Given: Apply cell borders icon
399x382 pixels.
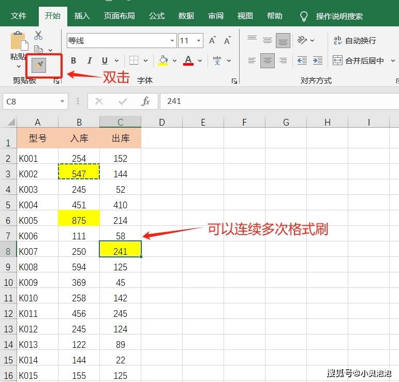Looking at the screenshot, I should click(x=134, y=60).
